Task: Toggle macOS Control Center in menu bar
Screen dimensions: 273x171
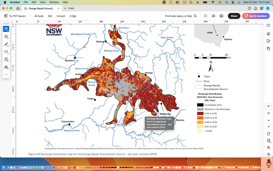Action: (232, 2)
